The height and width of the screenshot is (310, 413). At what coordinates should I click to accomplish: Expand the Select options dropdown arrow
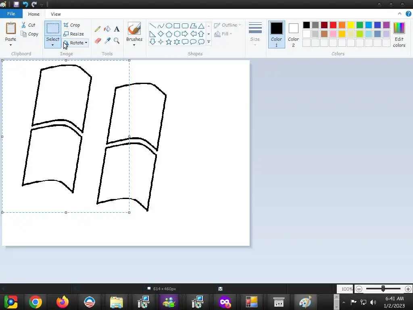(x=53, y=45)
